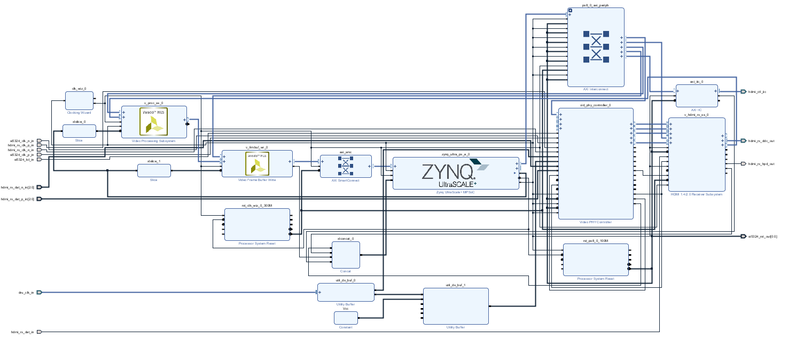The width and height of the screenshot is (788, 338).
Task: Select the si5324_rst_out[0:0] output port symbol
Action: click(743, 236)
